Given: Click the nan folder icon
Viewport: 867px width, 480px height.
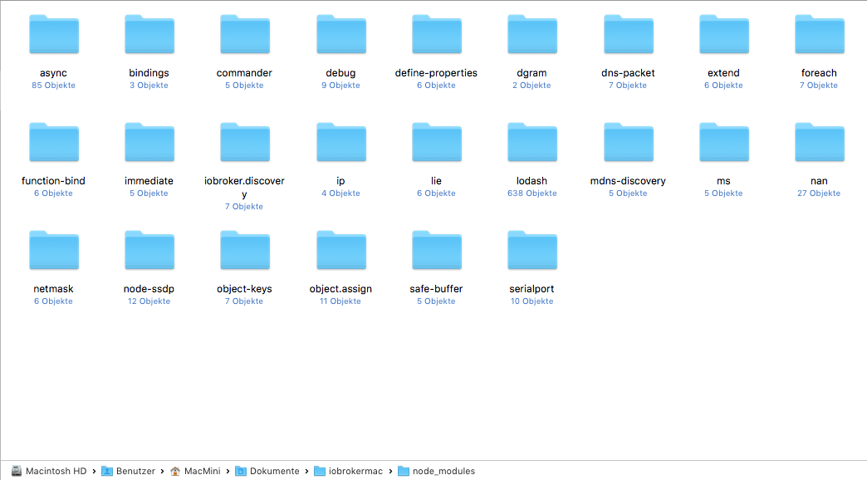Looking at the screenshot, I should coord(820,142).
